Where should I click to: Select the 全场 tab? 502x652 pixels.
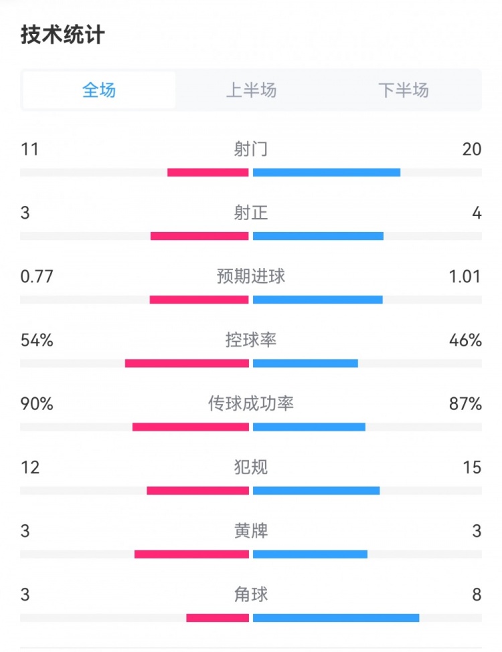pos(99,90)
